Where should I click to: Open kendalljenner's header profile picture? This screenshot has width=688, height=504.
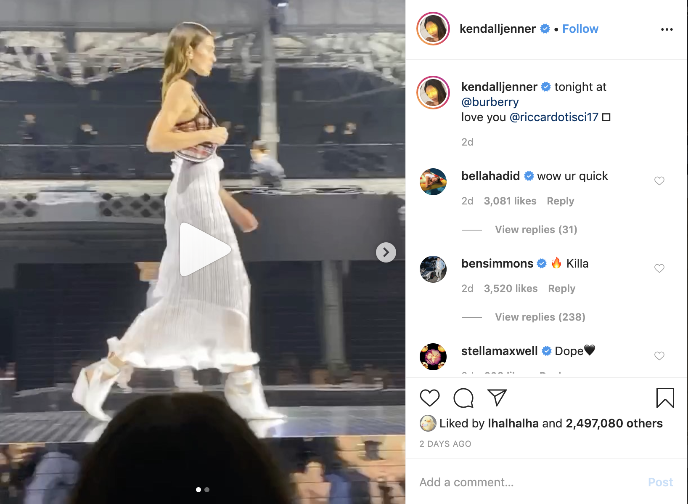coord(433,29)
